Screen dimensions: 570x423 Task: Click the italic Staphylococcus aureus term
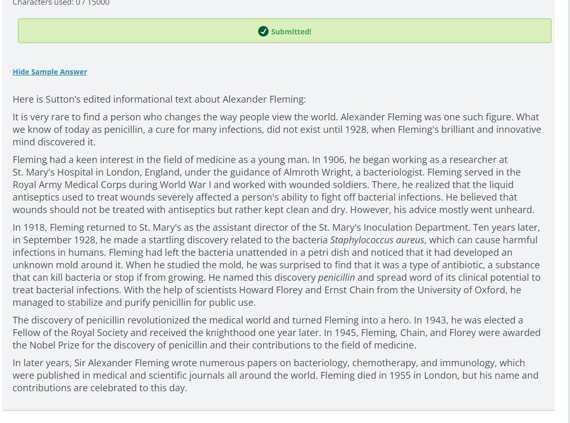[377, 240]
